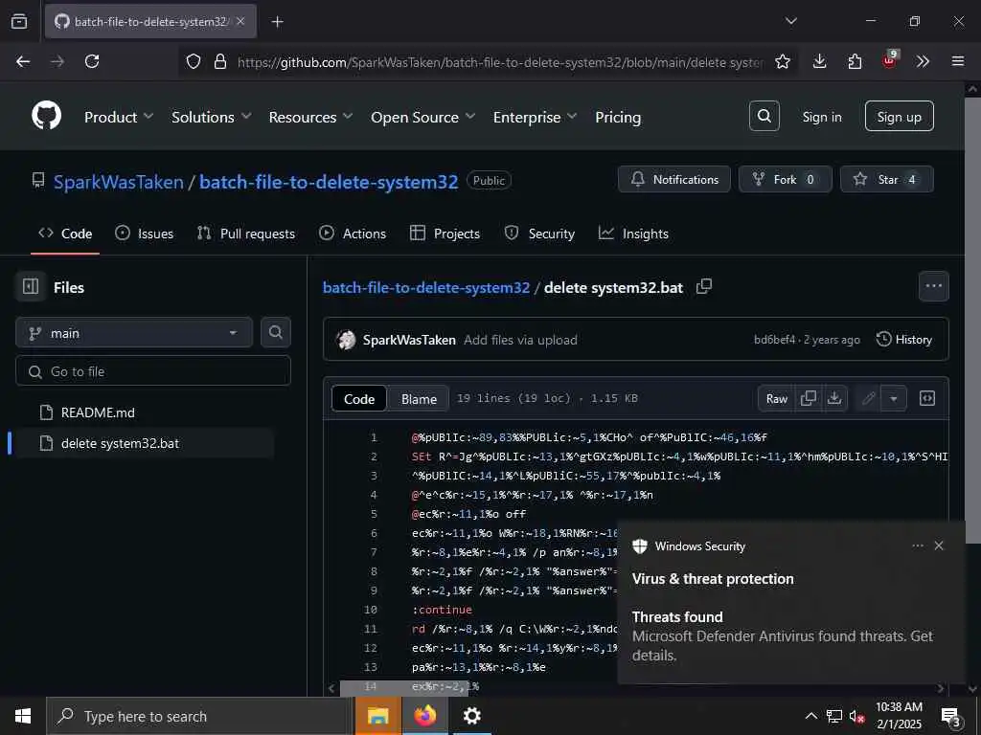Viewport: 981px width, 735px height.
Task: Click the tracking protection shield icon
Action: click(x=194, y=61)
